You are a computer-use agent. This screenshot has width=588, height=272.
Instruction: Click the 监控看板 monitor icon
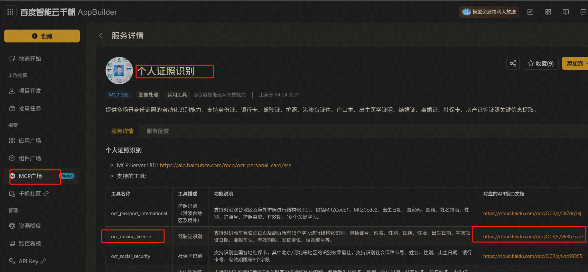12,243
